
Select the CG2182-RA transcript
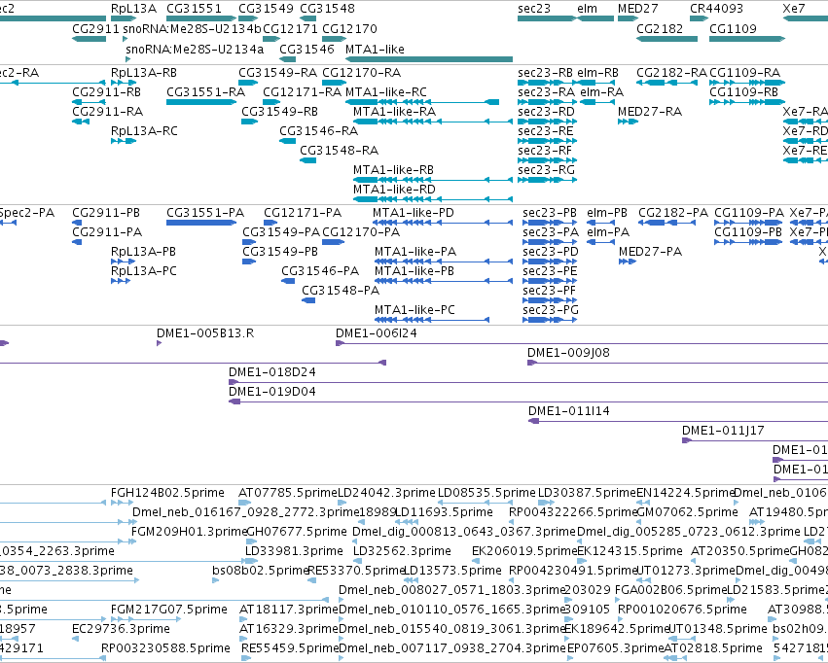coord(666,83)
